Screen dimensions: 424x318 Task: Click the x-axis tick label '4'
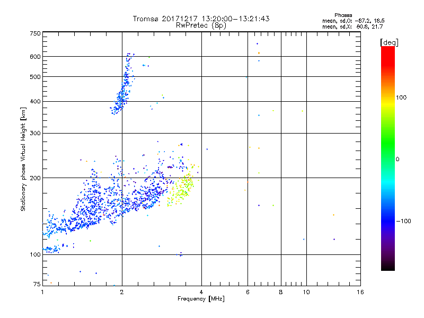201,292
